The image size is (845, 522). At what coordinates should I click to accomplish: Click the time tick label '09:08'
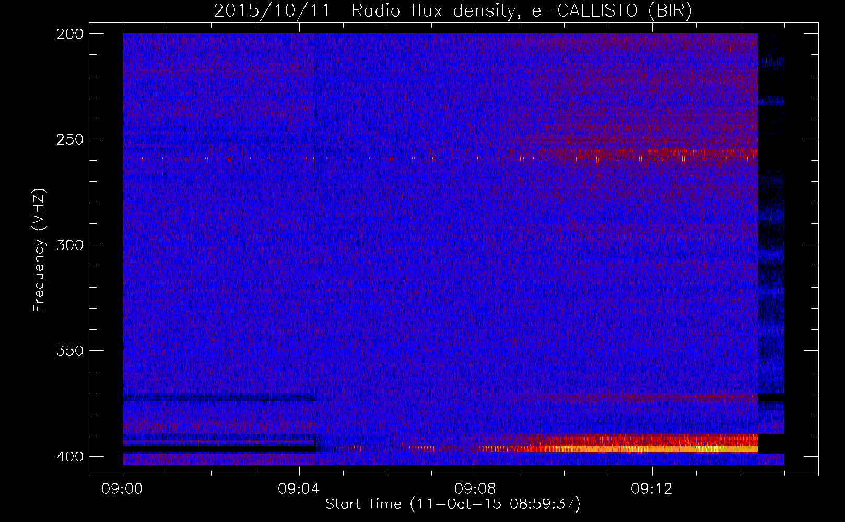(476, 489)
